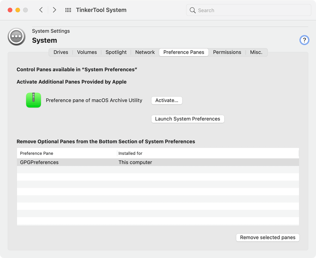The width and height of the screenshot is (316, 258).
Task: Go forward using the right chevron arrow
Action: pyautogui.click(x=54, y=10)
